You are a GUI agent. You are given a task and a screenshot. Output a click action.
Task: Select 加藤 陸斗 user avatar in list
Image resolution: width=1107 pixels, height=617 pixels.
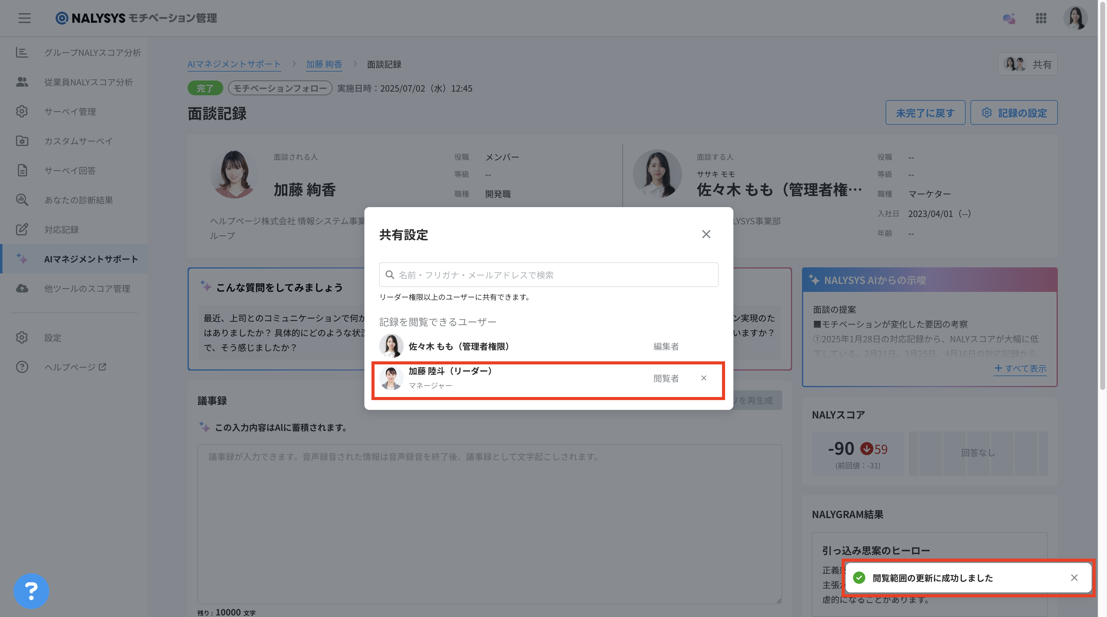[391, 378]
